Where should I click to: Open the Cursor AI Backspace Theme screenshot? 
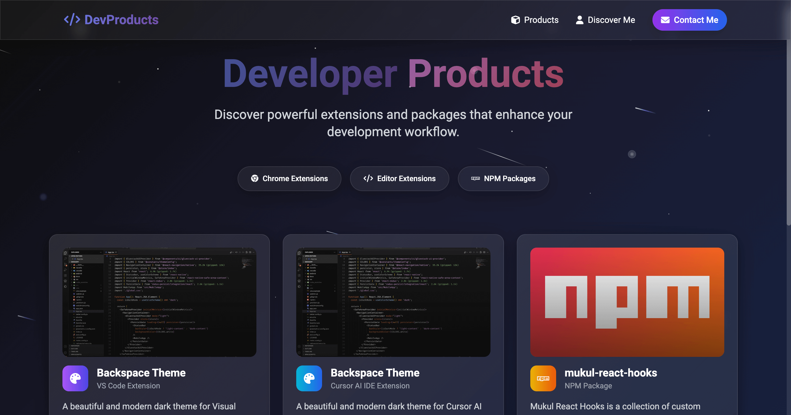coord(393,302)
